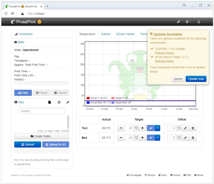Open OctoPrint settings wrench icon

point(178,22)
